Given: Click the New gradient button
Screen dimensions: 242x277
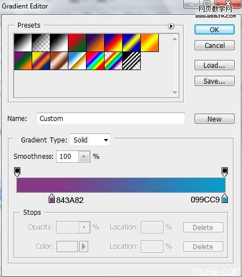Looking at the screenshot, I should (x=214, y=119).
